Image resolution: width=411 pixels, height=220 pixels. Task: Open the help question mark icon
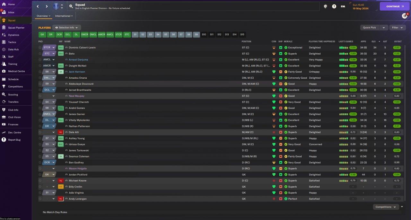(x=334, y=6)
